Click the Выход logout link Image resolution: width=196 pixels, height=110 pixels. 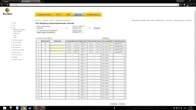point(189,20)
